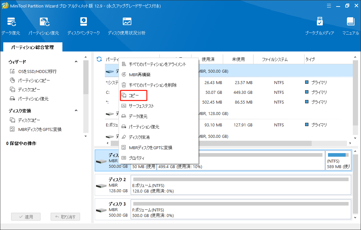Sort by タイプ column header
Image resolution: width=361 pixels, height=230 pixels.
[310, 59]
